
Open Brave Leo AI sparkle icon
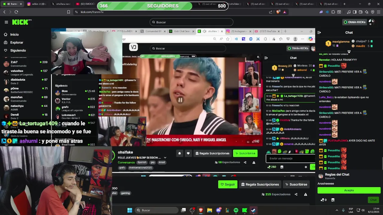tap(367, 12)
